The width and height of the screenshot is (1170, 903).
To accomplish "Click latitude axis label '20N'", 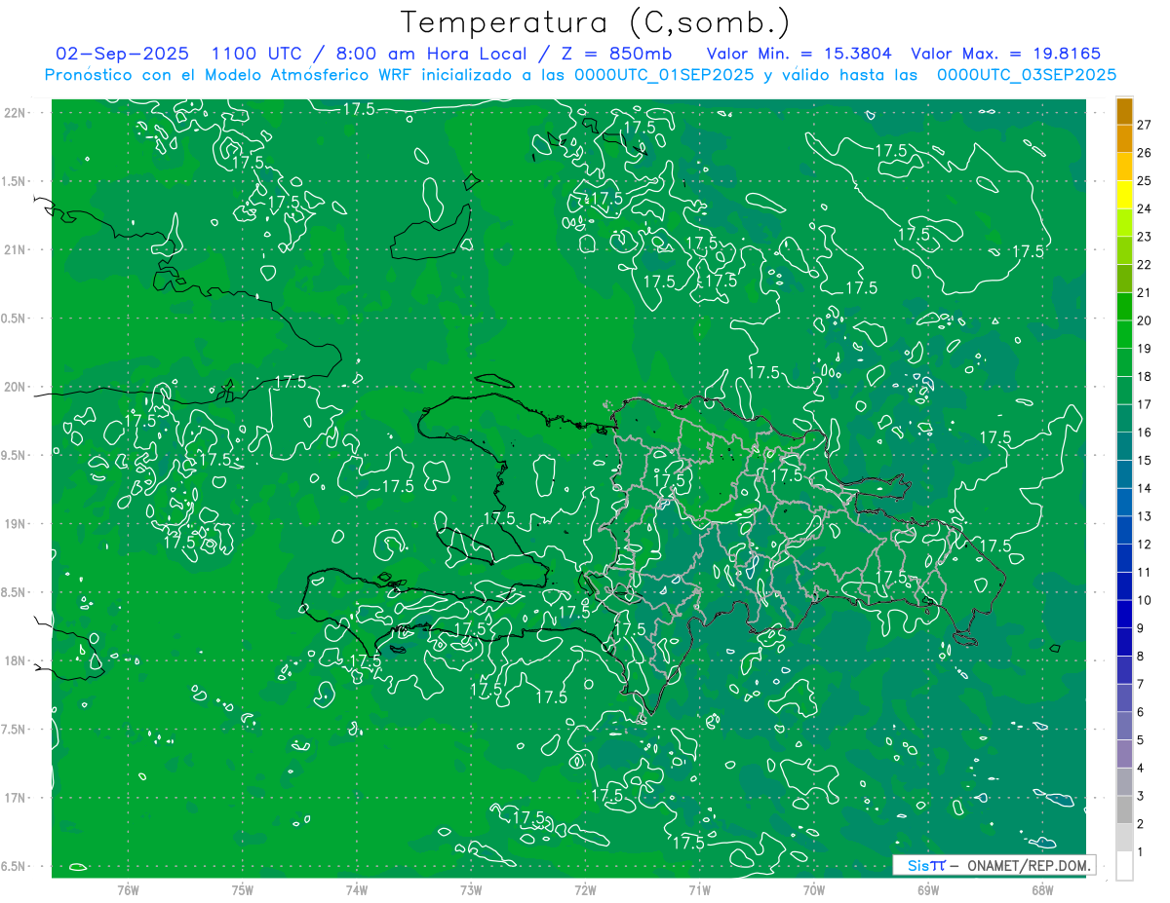I will tap(16, 387).
